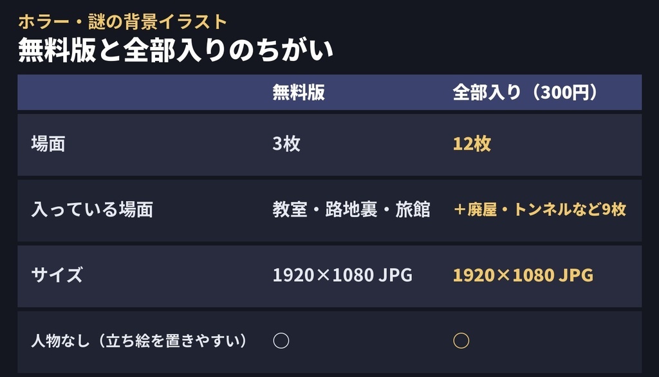Click the word 路地裏 in scene list
The width and height of the screenshot is (659, 377).
[351, 209]
